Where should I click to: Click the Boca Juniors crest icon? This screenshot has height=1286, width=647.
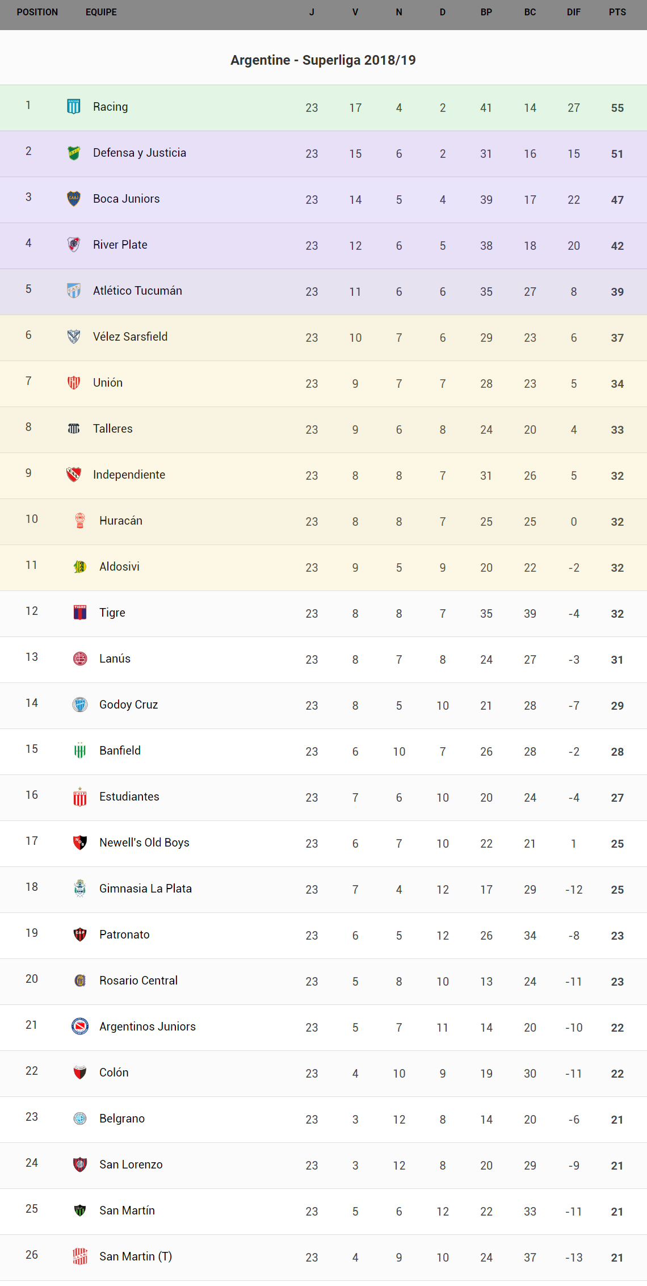coord(74,199)
